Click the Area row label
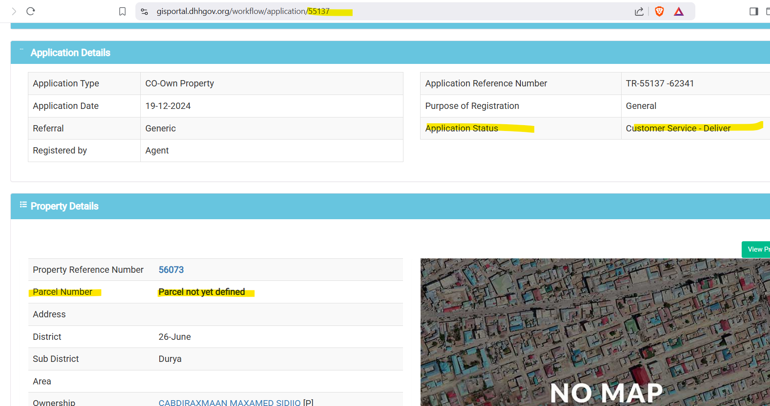This screenshot has width=770, height=406. point(42,381)
